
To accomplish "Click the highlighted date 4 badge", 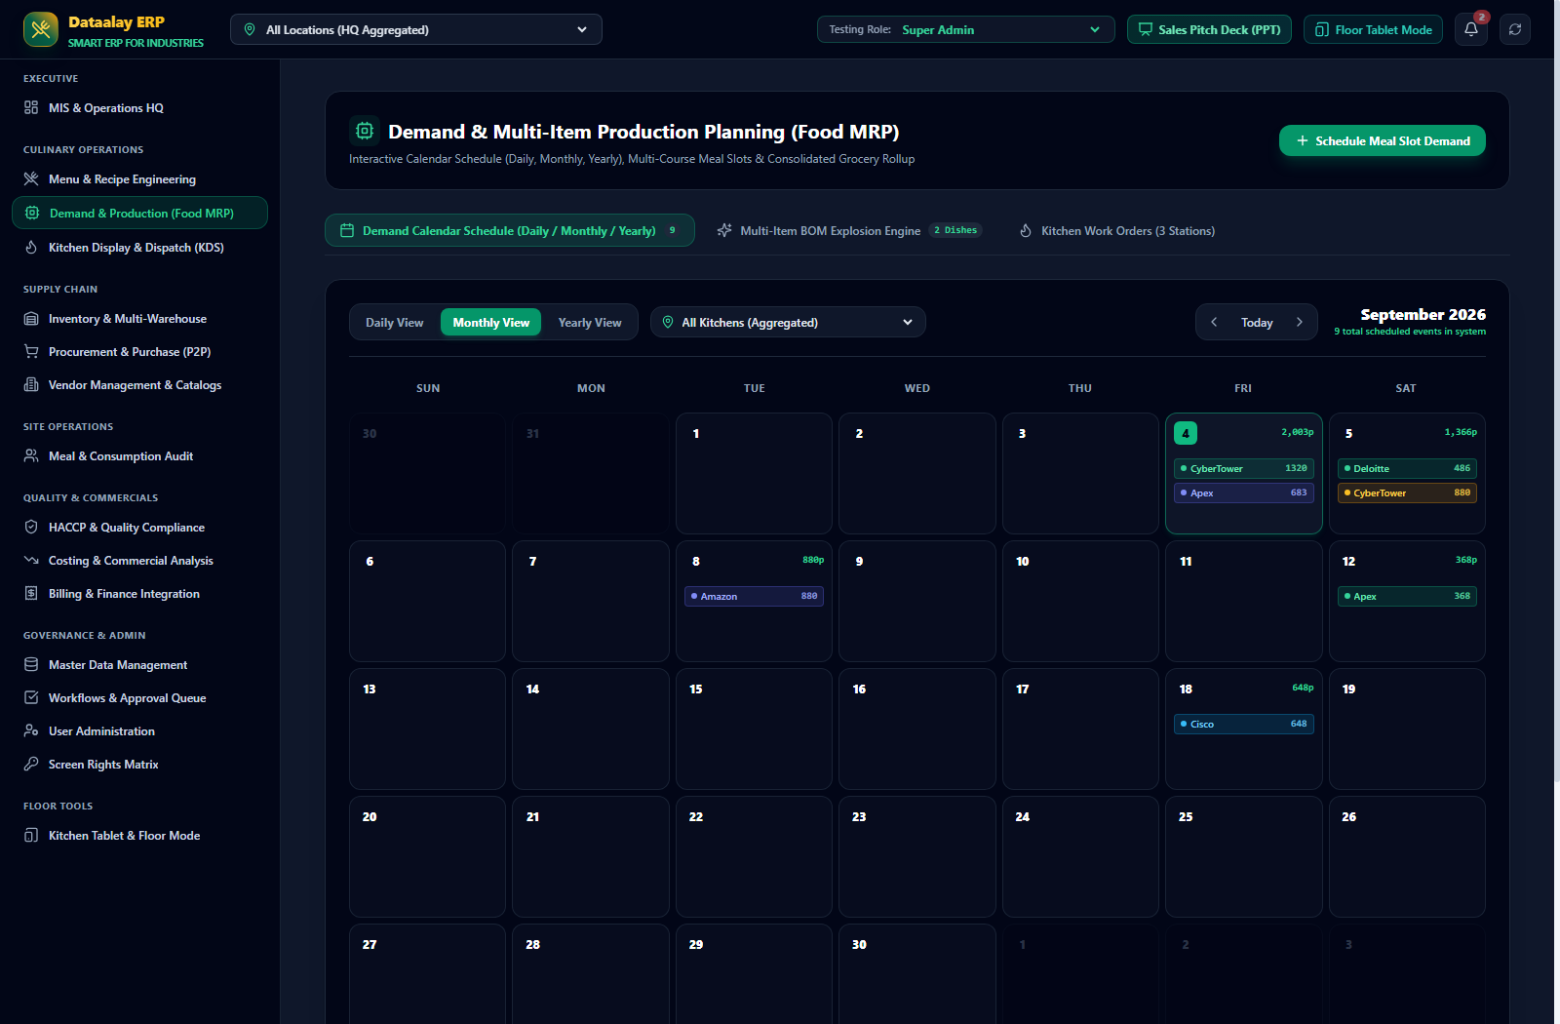I will (1186, 433).
